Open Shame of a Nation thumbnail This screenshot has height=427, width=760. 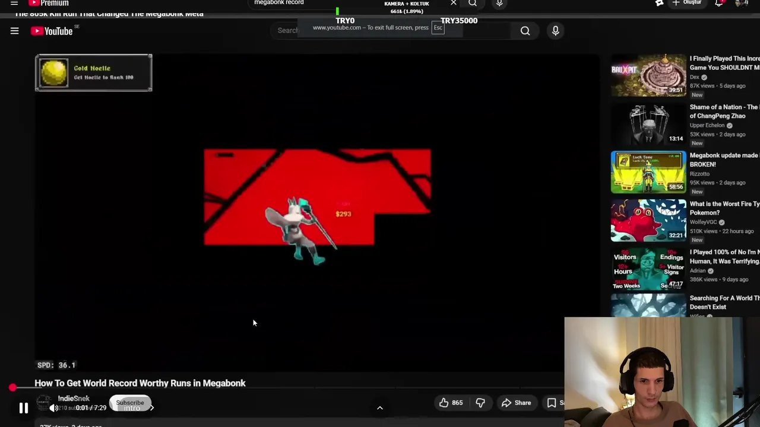tap(648, 123)
